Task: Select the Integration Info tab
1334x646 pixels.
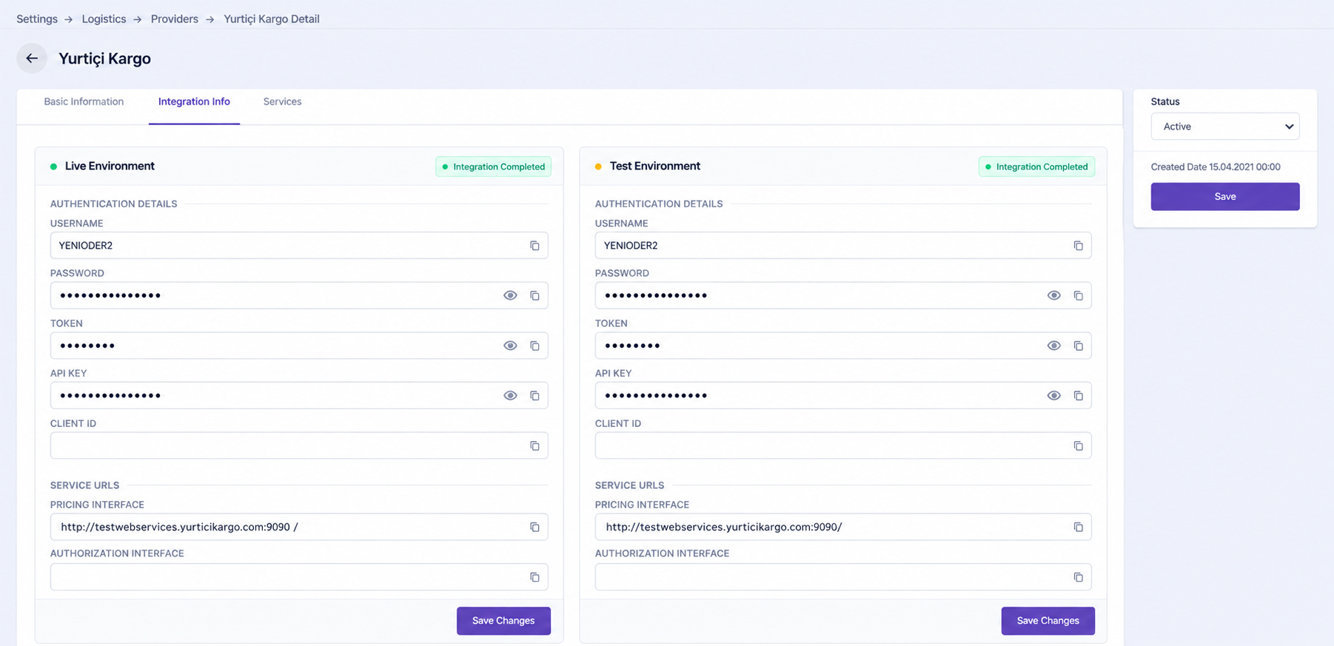Action: click(194, 101)
